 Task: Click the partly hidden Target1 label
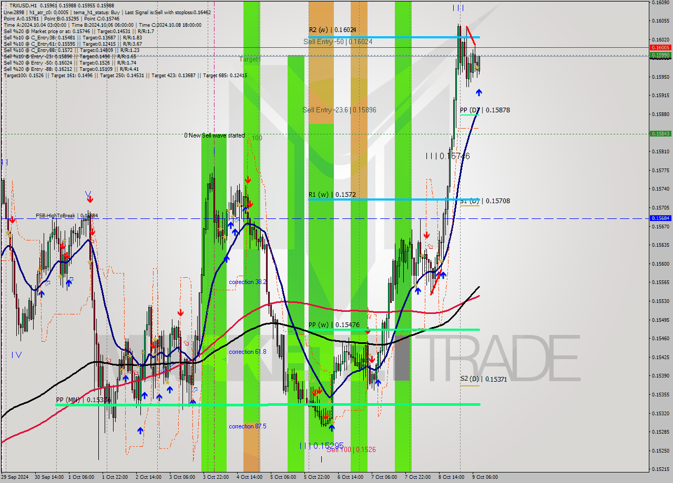250,59
